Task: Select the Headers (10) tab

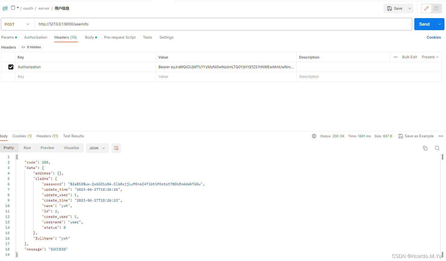Action: click(x=66, y=37)
